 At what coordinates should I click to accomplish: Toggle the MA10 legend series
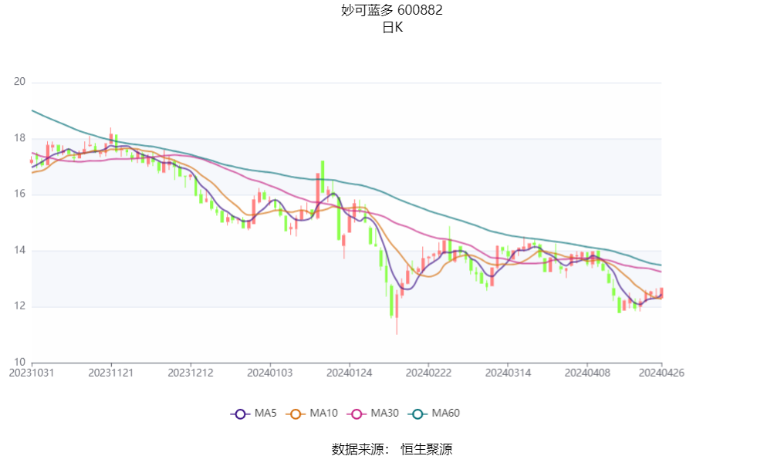pos(312,414)
